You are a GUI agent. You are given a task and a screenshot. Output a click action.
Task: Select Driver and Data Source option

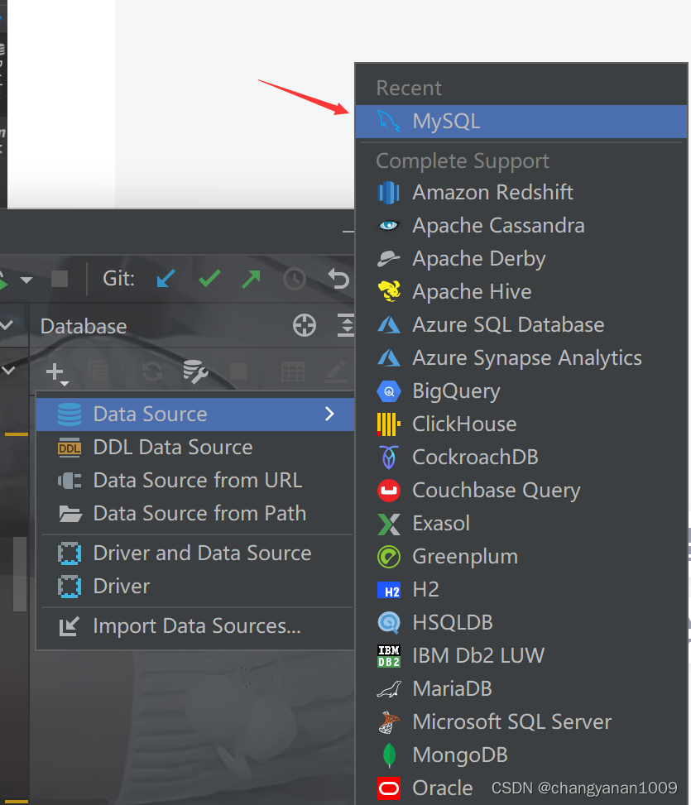[195, 553]
